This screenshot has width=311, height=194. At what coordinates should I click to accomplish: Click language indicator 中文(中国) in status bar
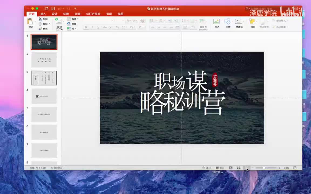coord(57,168)
